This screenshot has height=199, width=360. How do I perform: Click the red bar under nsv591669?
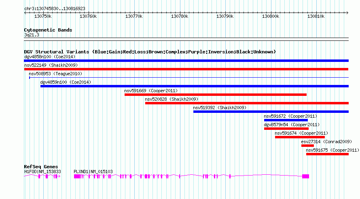(x=216, y=95)
